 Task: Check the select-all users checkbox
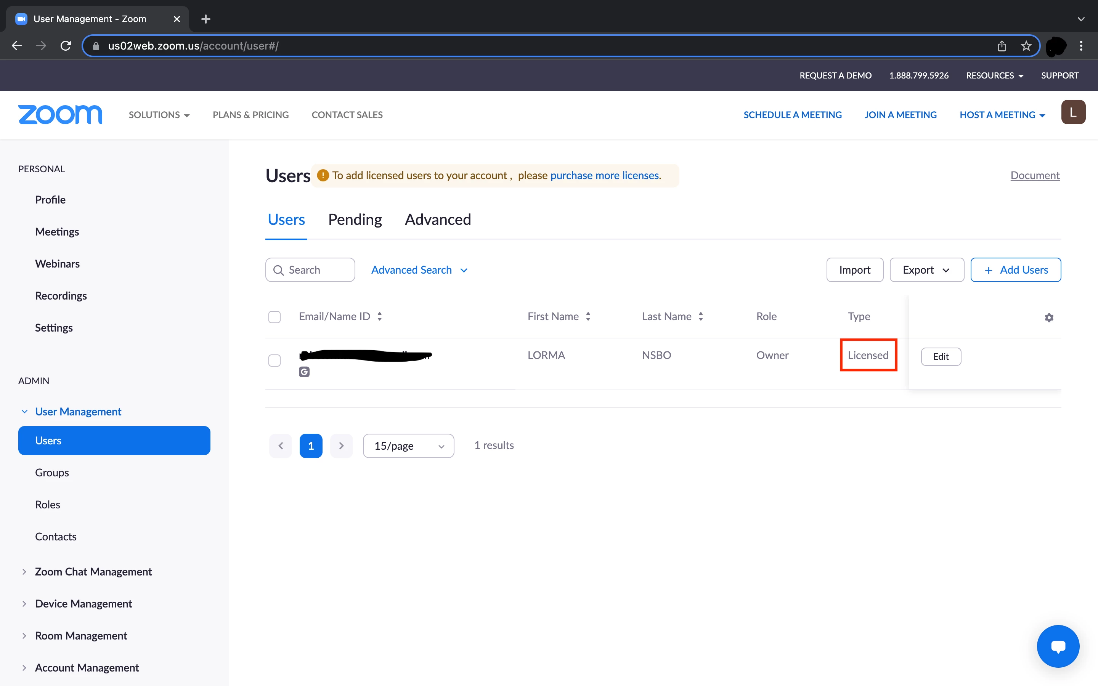pos(274,317)
